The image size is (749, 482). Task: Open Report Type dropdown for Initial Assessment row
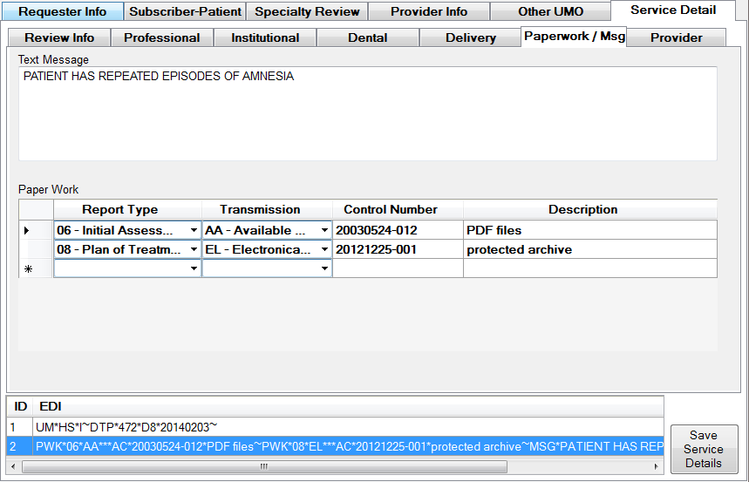194,230
